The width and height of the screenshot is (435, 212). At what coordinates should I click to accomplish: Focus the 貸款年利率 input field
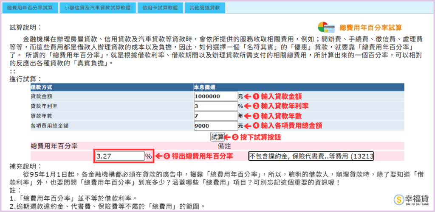point(215,106)
